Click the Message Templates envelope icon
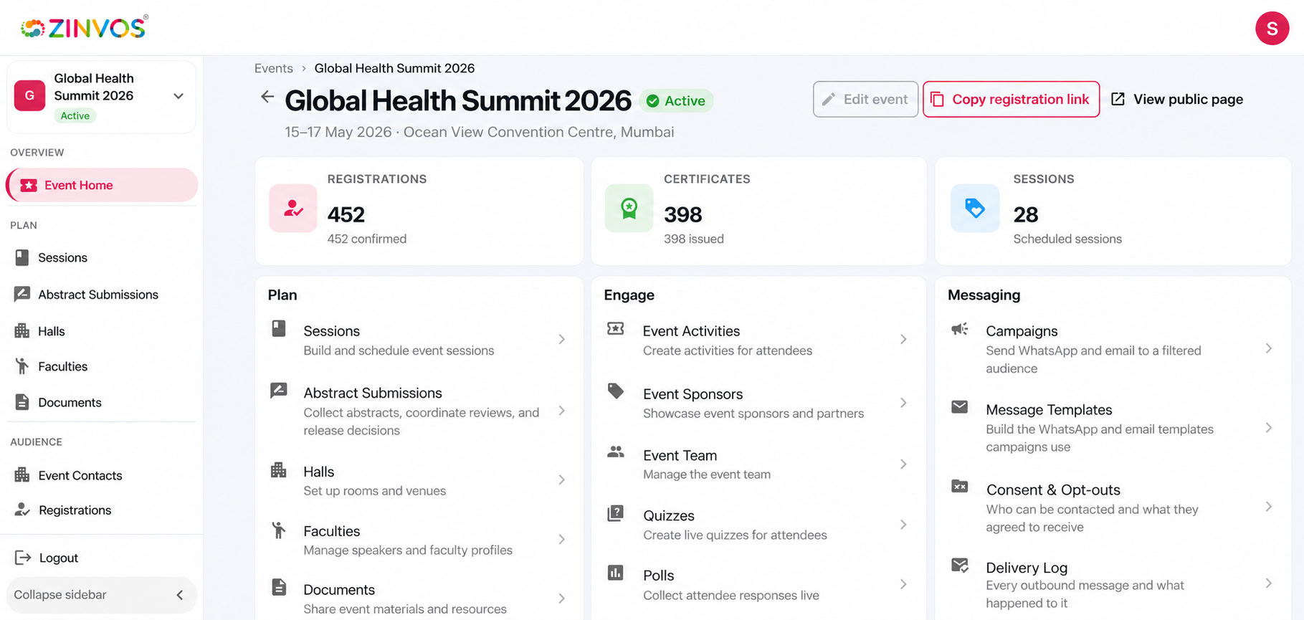The width and height of the screenshot is (1304, 620). [x=960, y=407]
